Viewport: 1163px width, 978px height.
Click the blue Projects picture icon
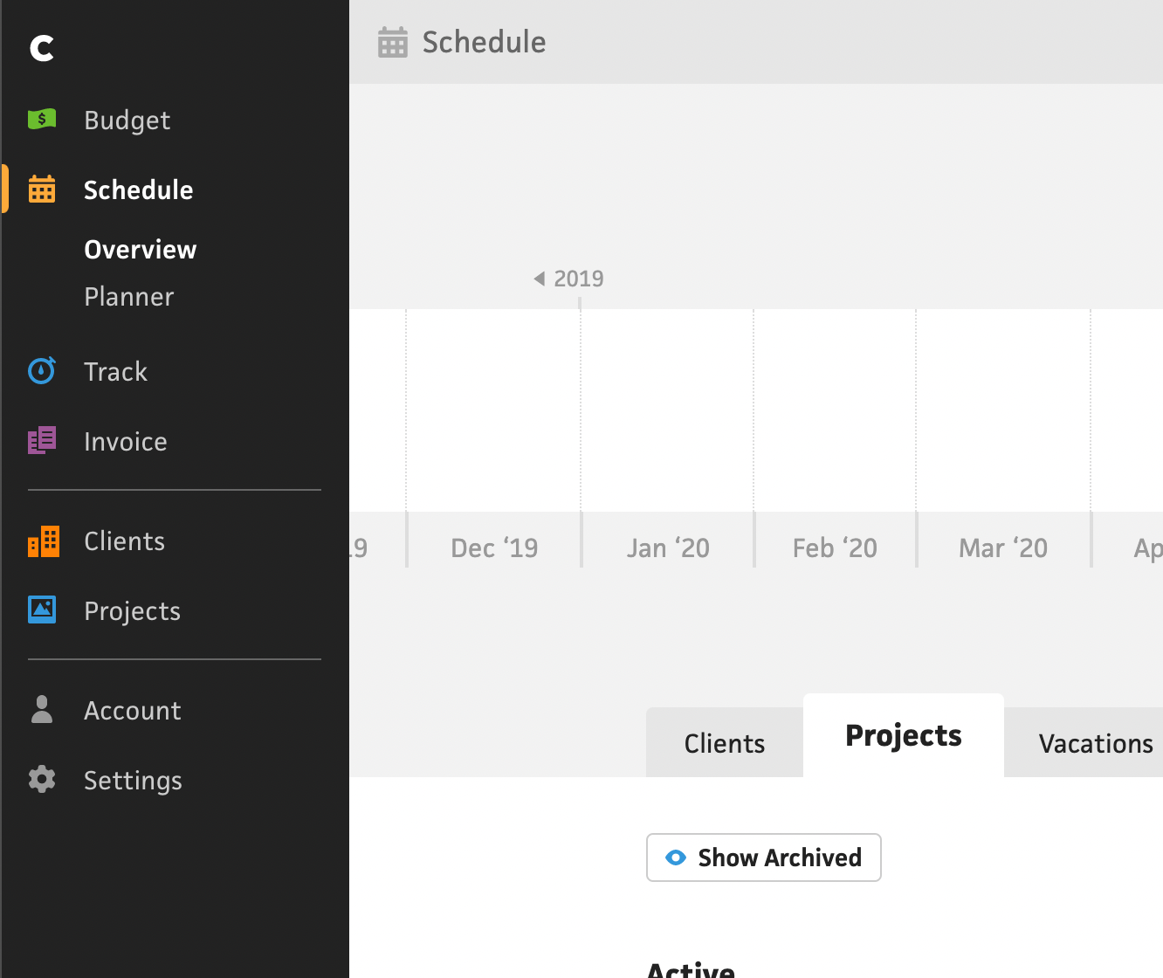click(x=42, y=610)
